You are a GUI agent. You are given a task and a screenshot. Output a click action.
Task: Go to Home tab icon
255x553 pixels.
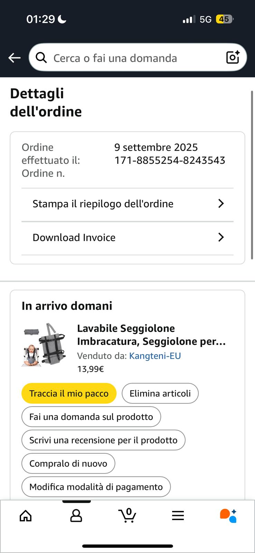pos(26,516)
